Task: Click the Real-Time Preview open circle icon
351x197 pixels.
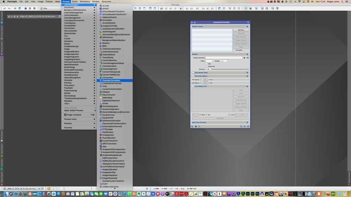Action: [x=199, y=127]
